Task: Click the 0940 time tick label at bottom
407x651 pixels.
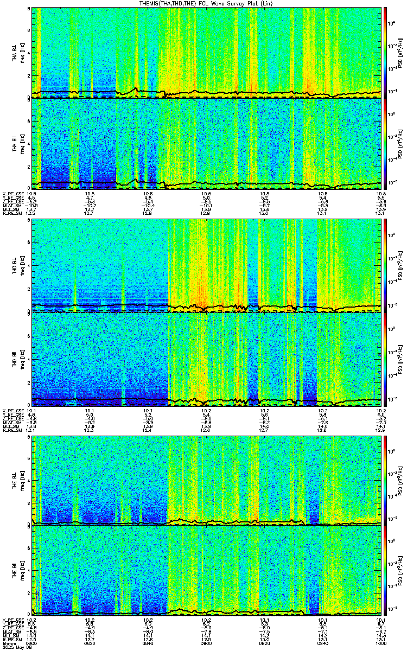Action: pos(322,642)
